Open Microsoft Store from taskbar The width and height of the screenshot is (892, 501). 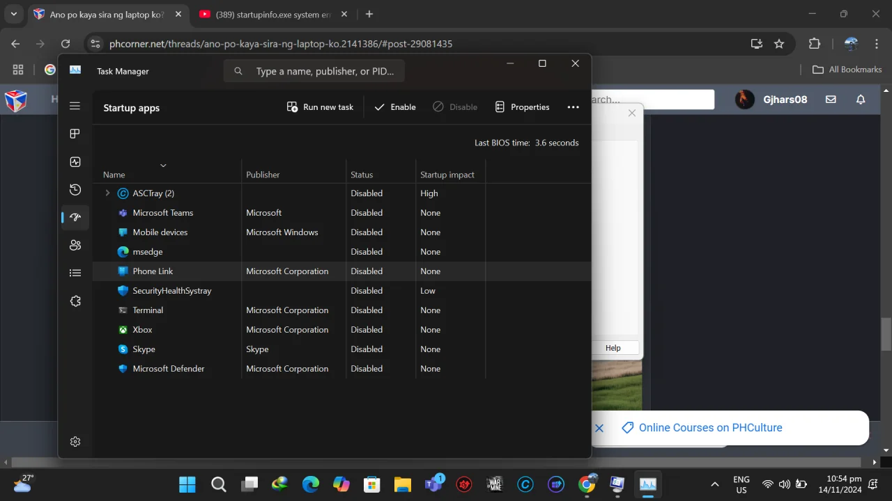371,484
